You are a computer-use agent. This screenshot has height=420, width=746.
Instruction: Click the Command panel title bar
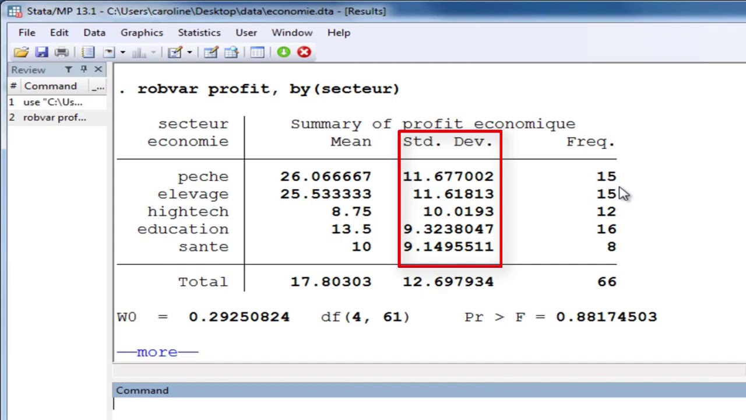(x=429, y=390)
